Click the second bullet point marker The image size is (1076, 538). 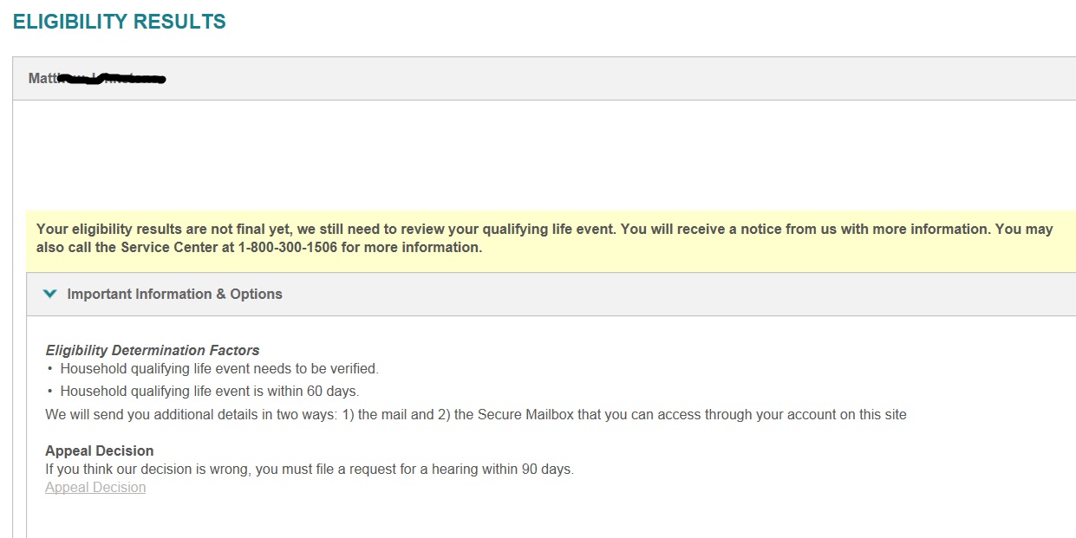49,392
